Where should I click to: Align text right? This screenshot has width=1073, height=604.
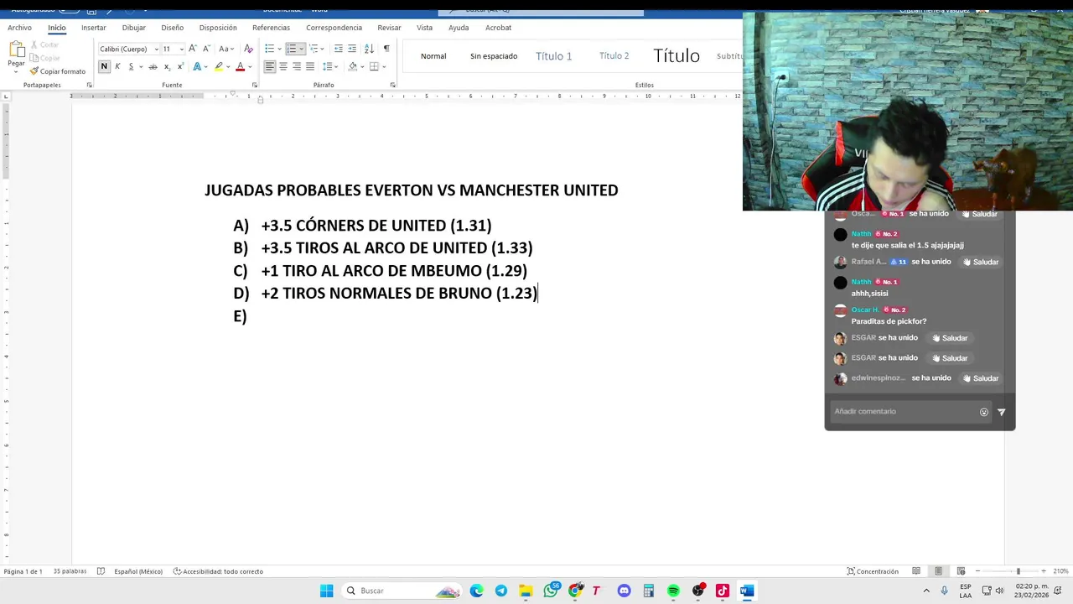coord(296,66)
